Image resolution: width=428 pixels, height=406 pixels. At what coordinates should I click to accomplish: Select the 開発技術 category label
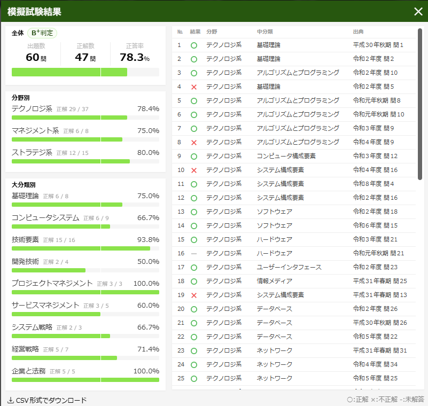pos(25,261)
